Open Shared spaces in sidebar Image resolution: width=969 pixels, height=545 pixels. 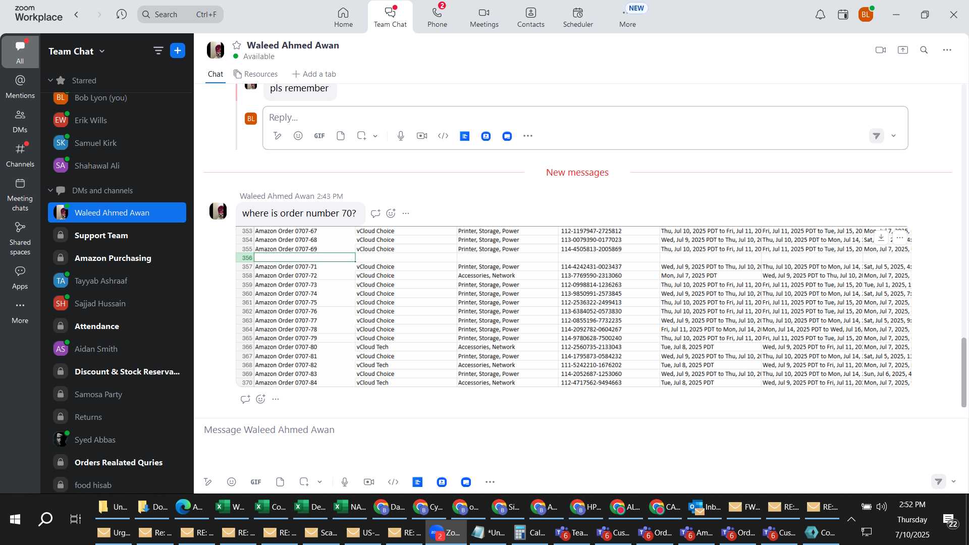point(20,238)
